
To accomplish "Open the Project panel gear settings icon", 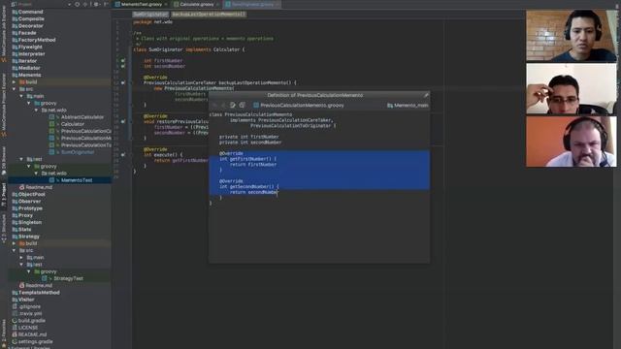I will (96, 4).
